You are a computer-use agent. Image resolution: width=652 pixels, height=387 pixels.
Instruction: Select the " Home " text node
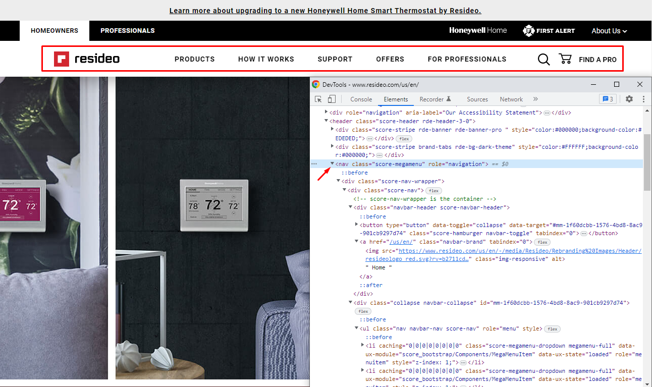[x=378, y=267]
